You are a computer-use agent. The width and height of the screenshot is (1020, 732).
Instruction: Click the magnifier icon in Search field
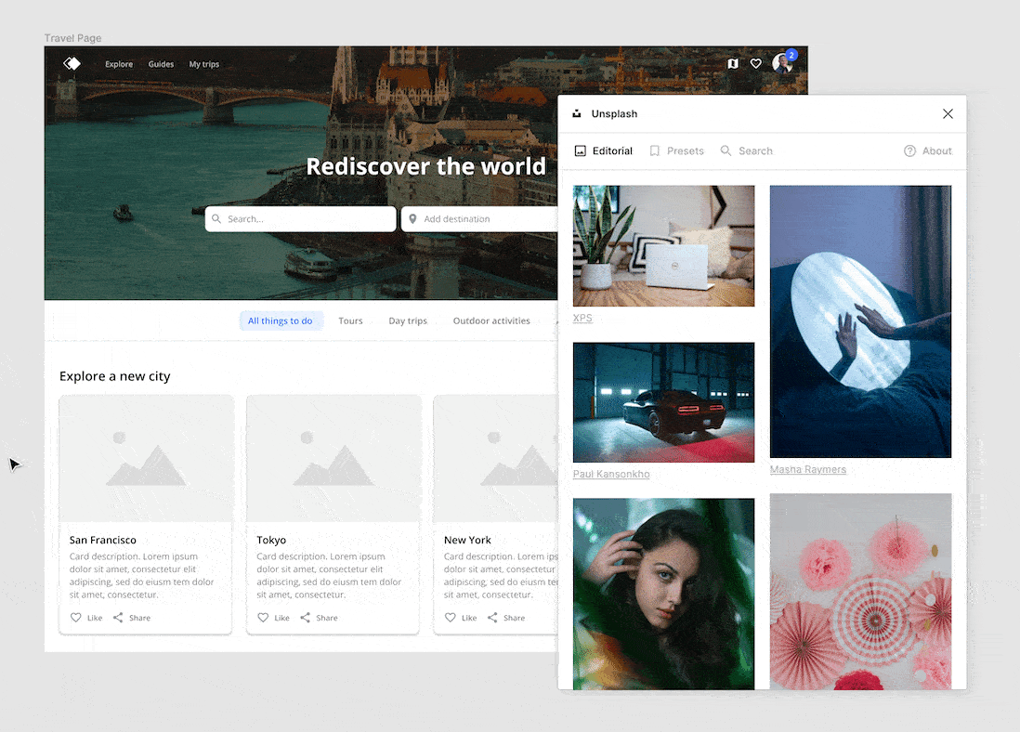[216, 219]
